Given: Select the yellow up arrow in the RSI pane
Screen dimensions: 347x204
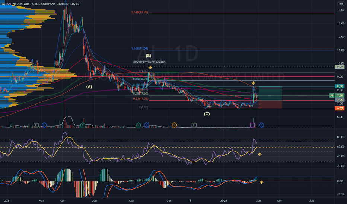Looking at the screenshot, I should point(260,154).
